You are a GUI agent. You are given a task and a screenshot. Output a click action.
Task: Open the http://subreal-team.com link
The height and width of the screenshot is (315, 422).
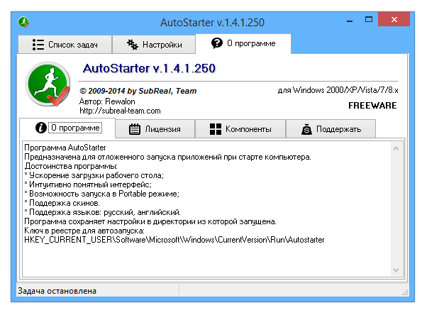120,111
